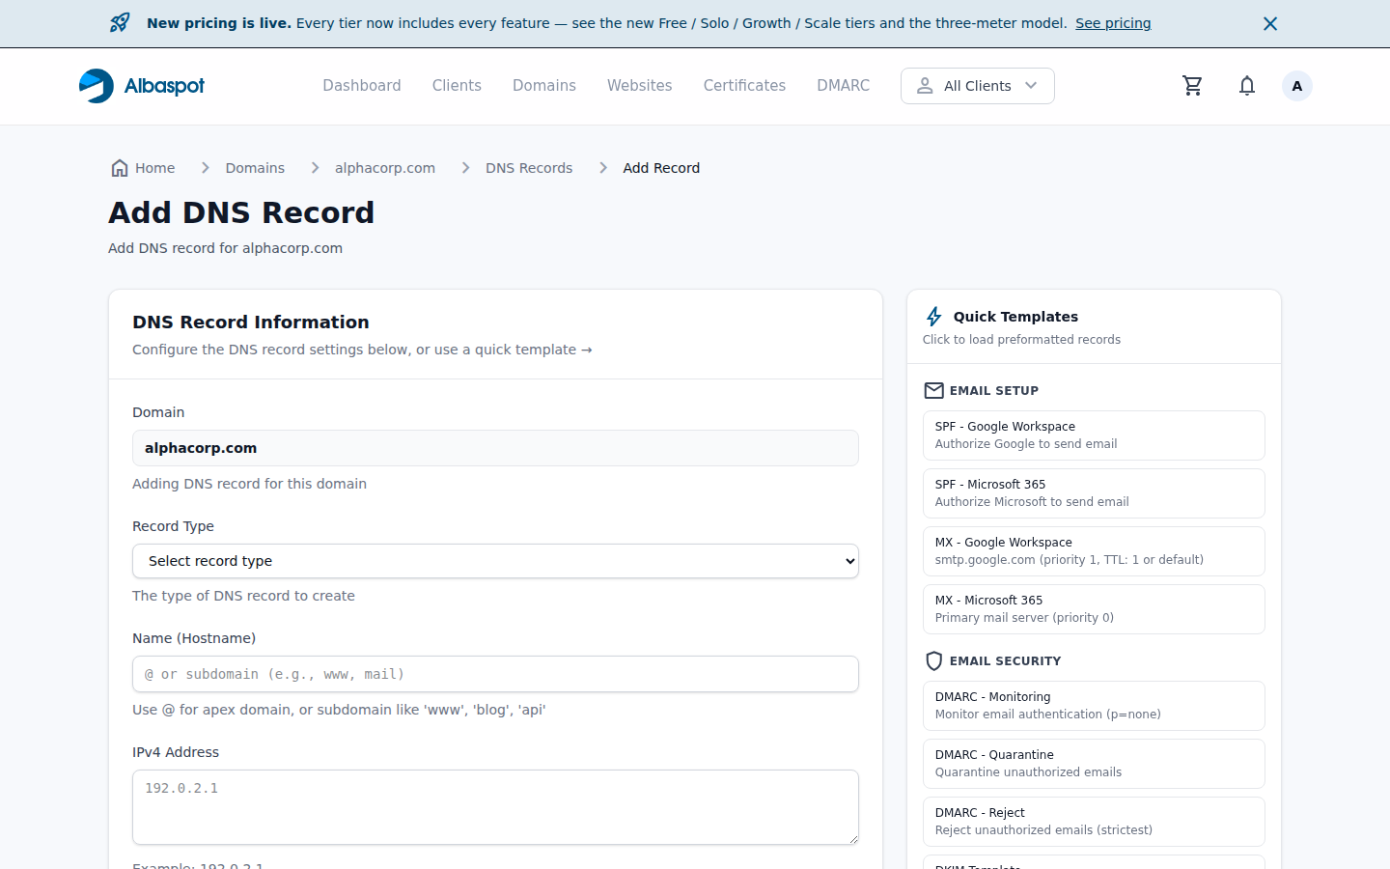Screen dimensions: 1390x869
Task: Click 'Click to load preformatted records' text
Action: [x=1021, y=340]
